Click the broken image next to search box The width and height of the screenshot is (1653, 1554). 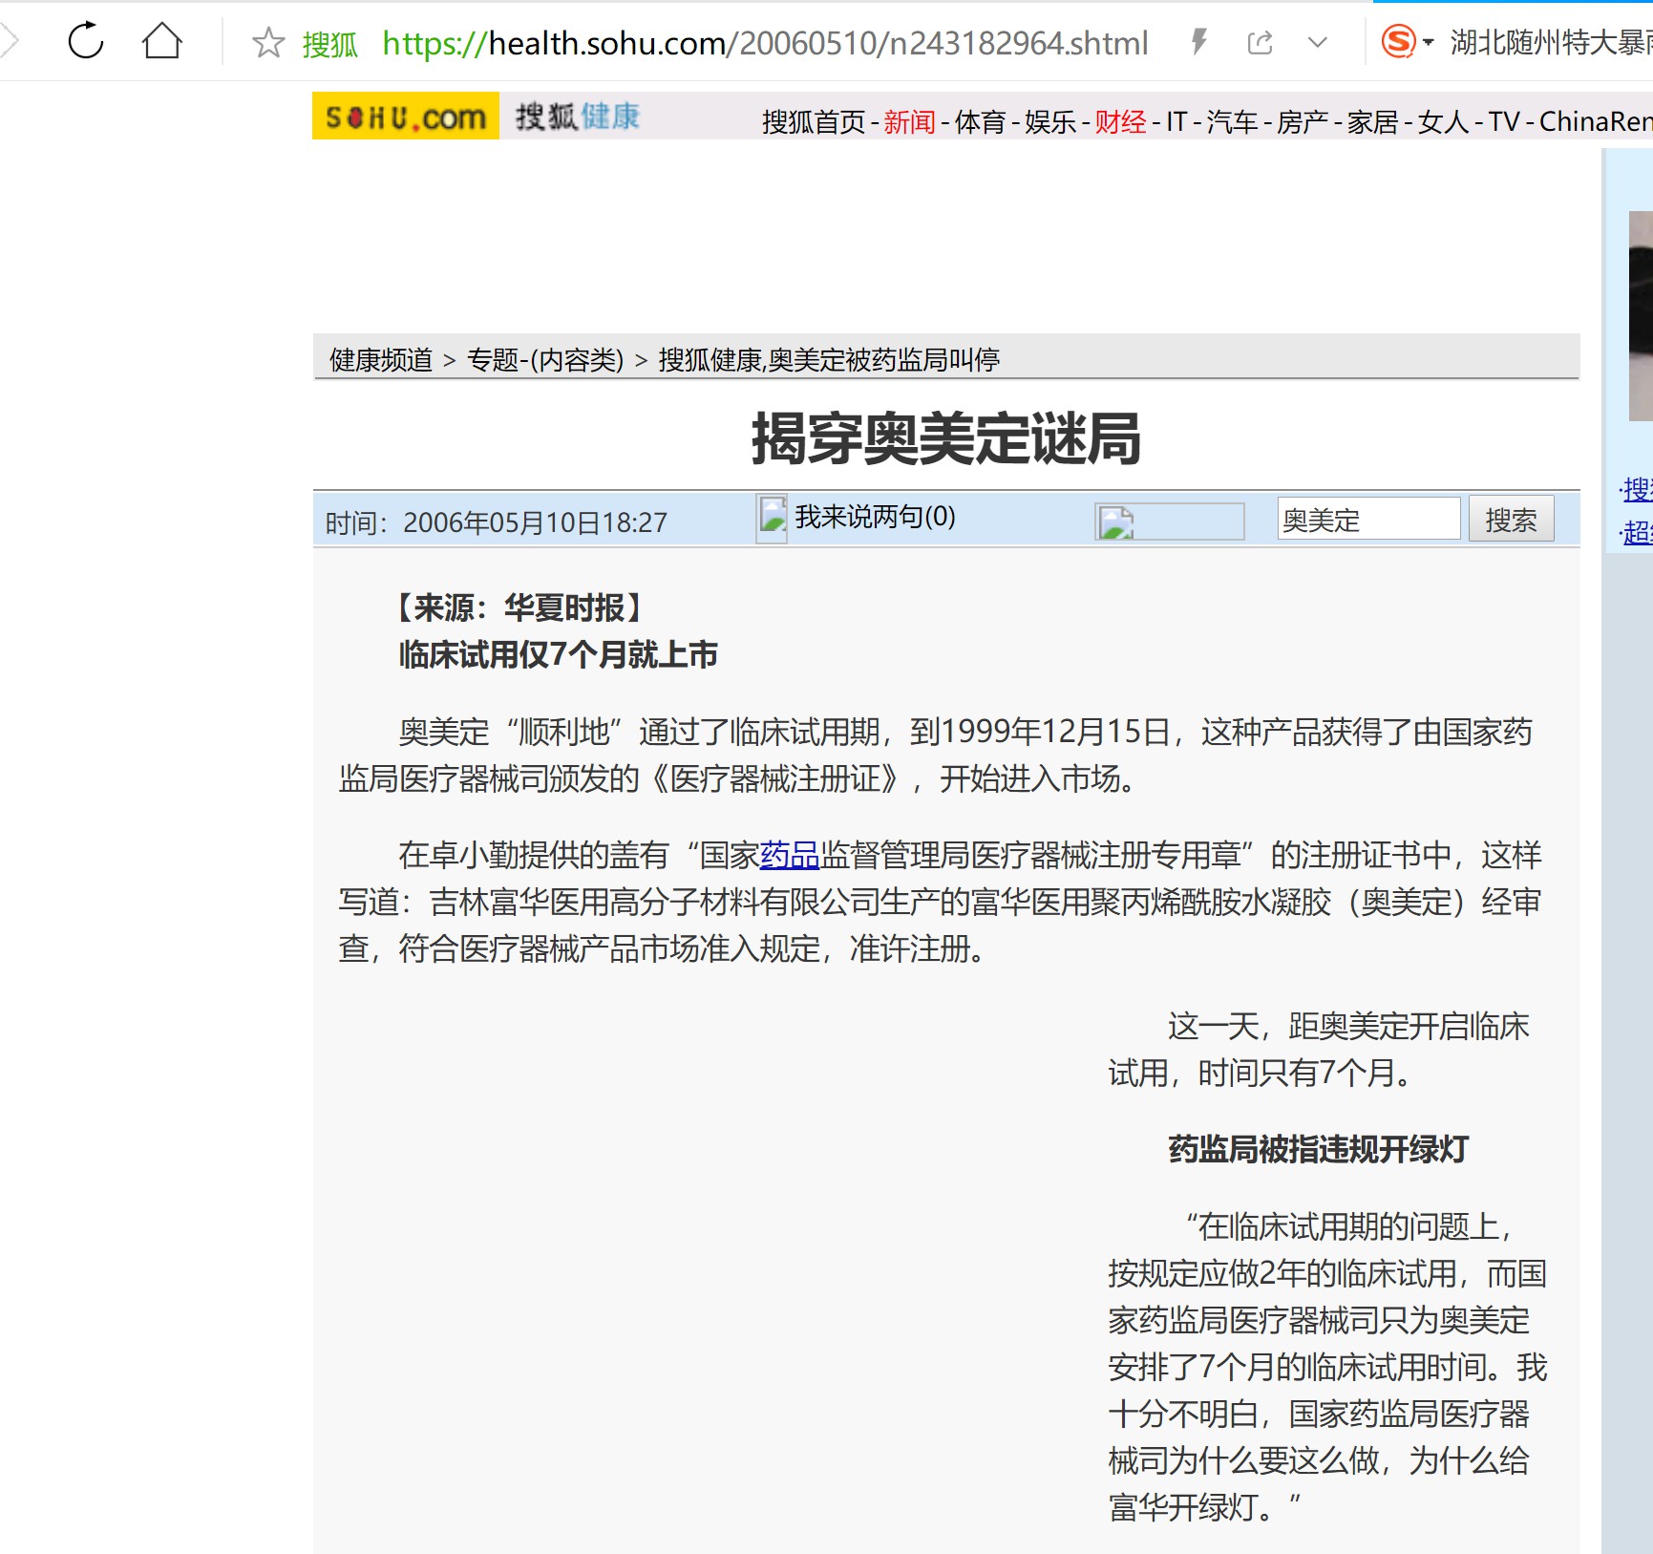(1170, 522)
